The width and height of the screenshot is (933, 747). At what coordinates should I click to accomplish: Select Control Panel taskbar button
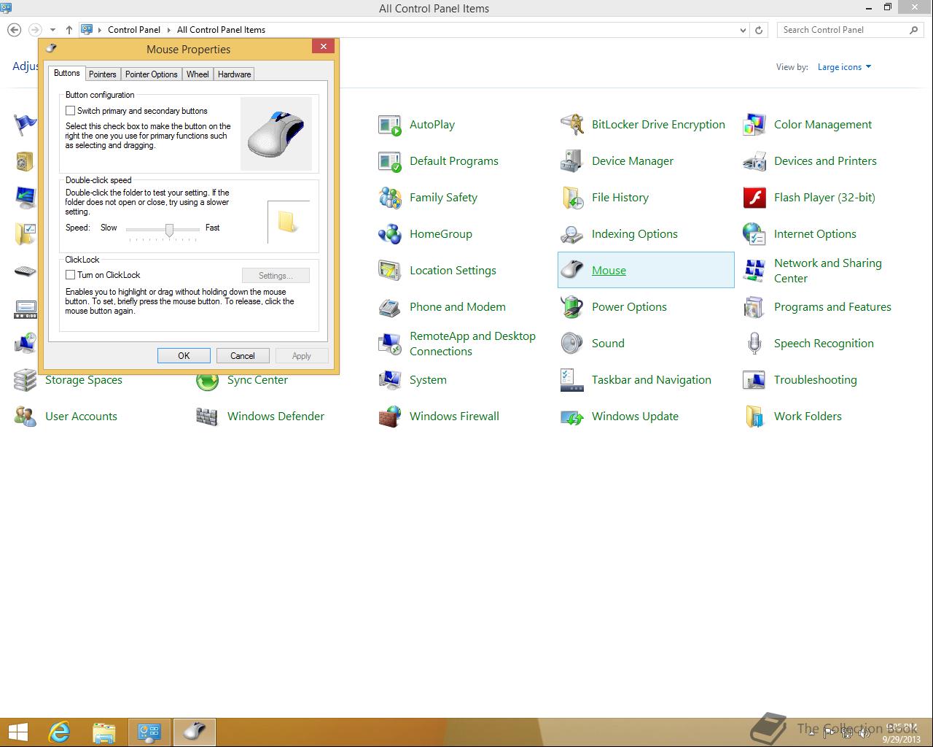click(x=149, y=732)
